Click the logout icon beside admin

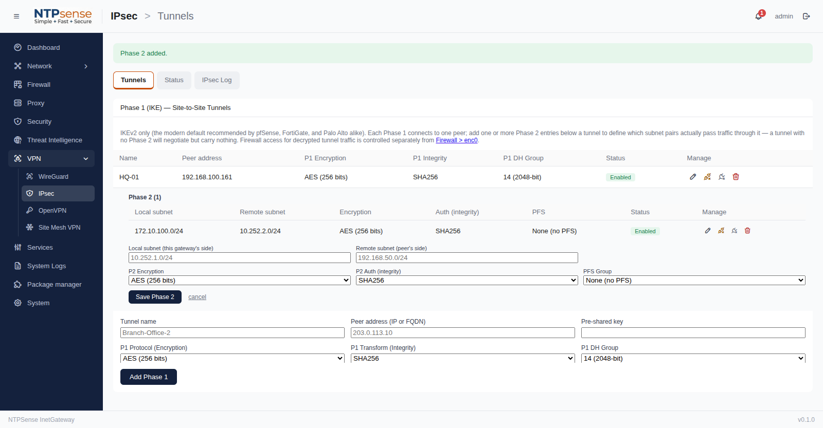click(807, 16)
